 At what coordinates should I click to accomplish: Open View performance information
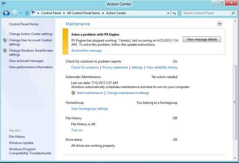(31, 67)
